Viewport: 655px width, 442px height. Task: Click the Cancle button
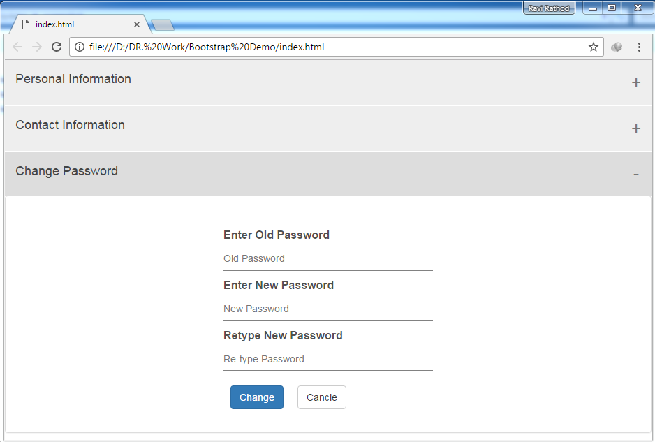pos(322,397)
